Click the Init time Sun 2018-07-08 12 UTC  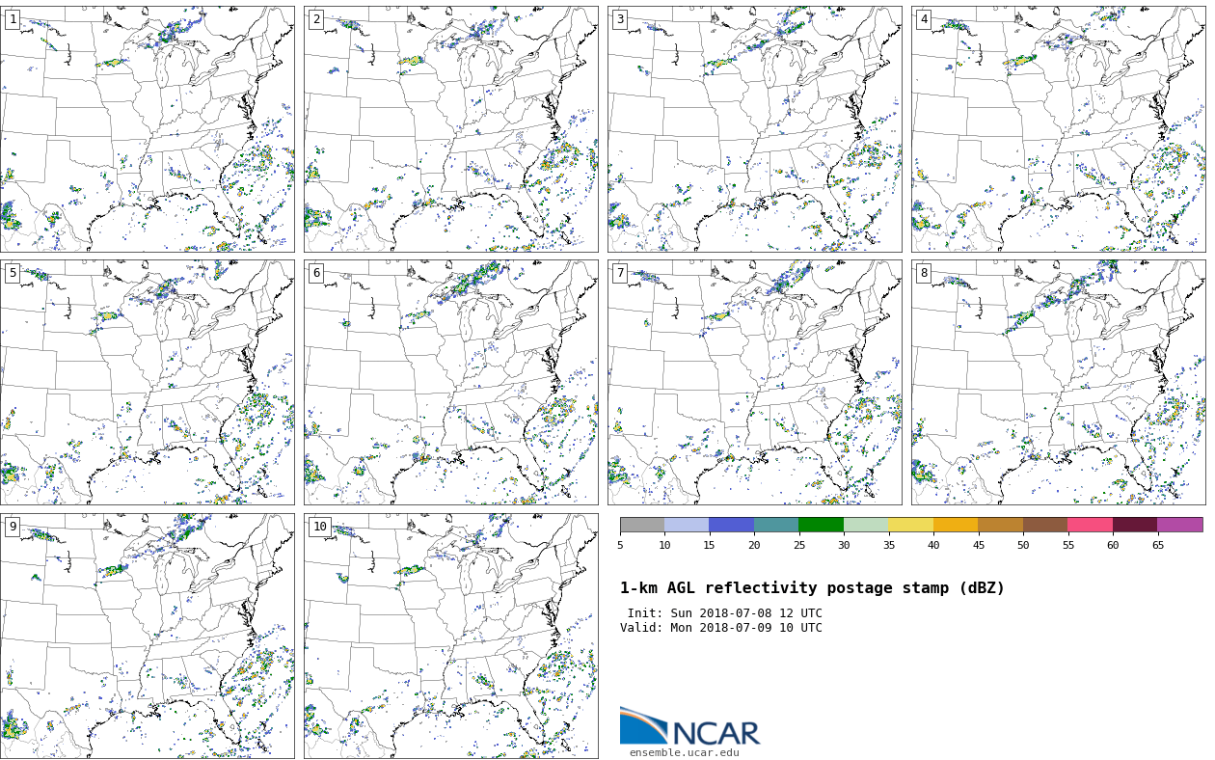(x=724, y=613)
